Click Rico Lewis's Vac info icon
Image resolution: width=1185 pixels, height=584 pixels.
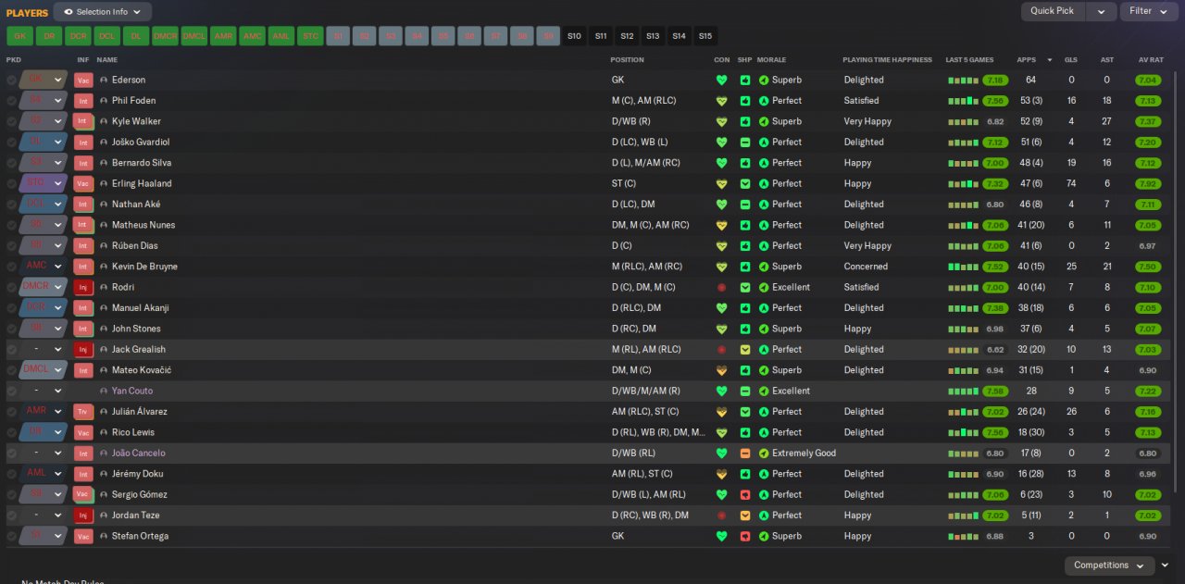tap(83, 432)
